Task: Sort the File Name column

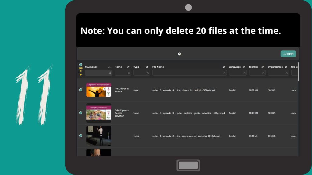Action: 224,67
